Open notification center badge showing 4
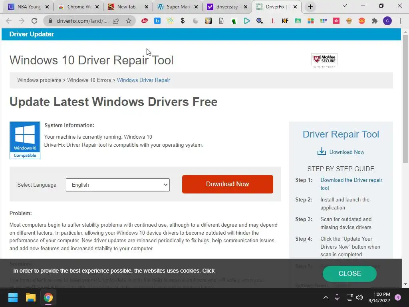Image resolution: width=409 pixels, height=307 pixels. [x=398, y=297]
